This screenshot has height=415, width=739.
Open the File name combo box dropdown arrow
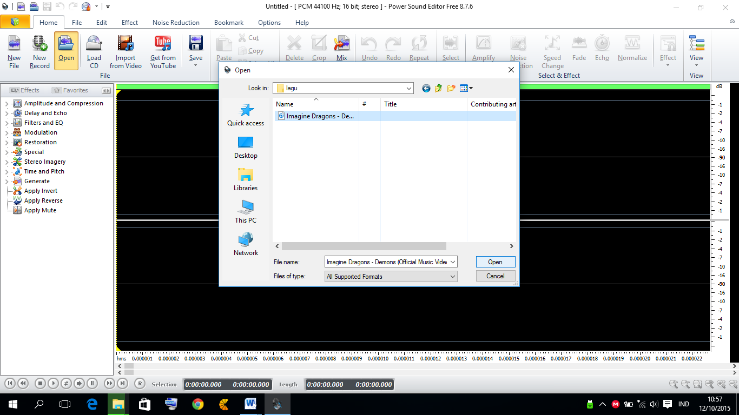(x=453, y=262)
